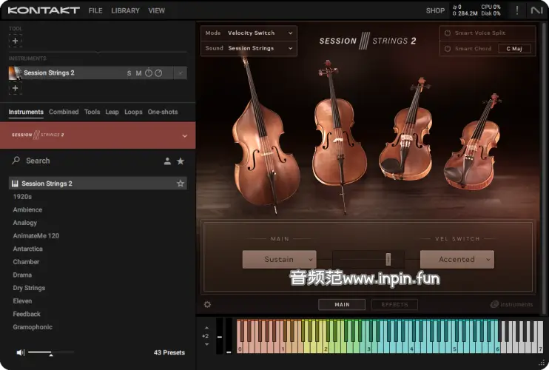Open user presets with the person icon
The height and width of the screenshot is (370, 549).
pyautogui.click(x=167, y=161)
